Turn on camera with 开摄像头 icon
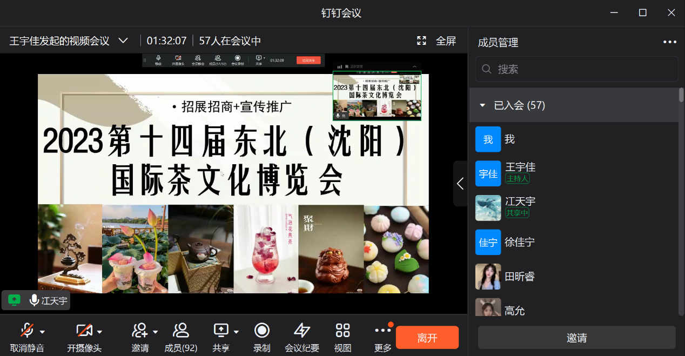 84,330
